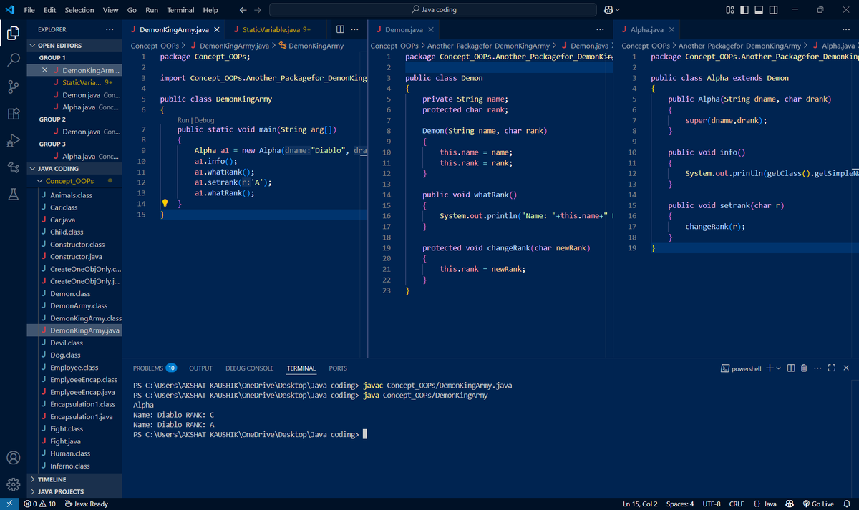Click the new terminal plus icon
The height and width of the screenshot is (510, 859).
(769, 368)
